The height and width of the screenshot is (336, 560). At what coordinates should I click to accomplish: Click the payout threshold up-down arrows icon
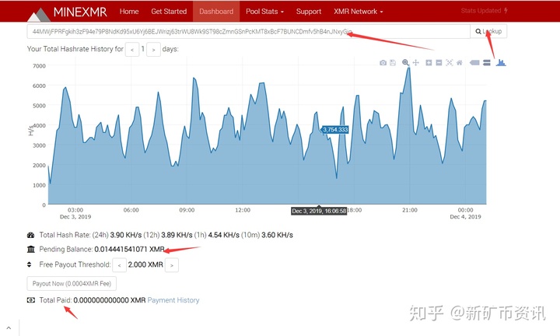[30, 264]
